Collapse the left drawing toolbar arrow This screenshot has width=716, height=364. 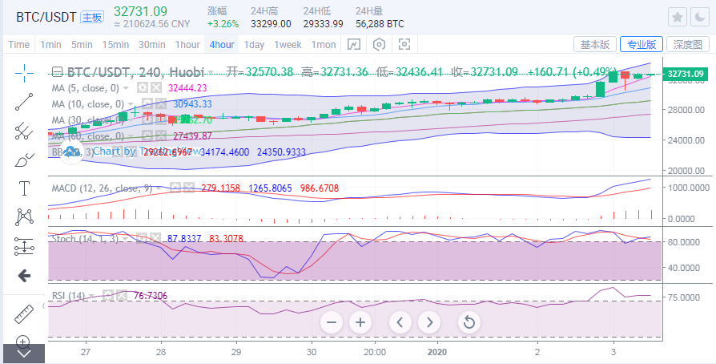click(x=44, y=305)
